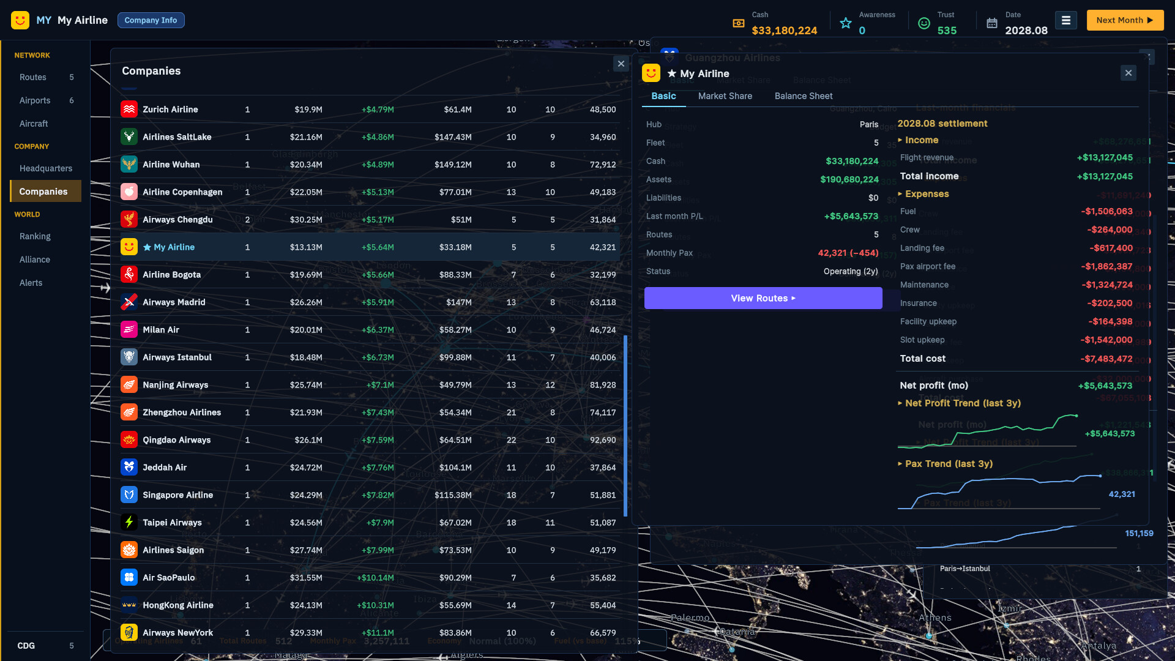Screen dimensions: 1175x661
Task: Click the View Routes button
Action: click(763, 298)
